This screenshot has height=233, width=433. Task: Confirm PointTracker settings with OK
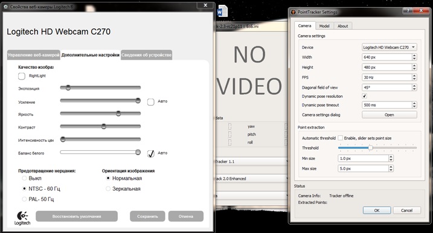[377, 210]
